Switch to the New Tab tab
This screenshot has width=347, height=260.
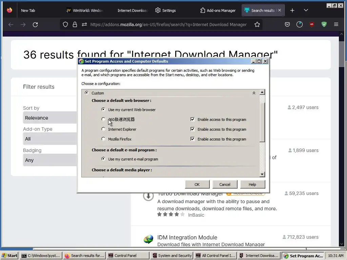tap(28, 10)
